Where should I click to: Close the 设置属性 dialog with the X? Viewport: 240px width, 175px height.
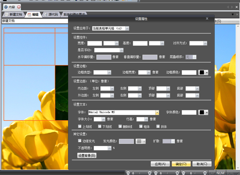(x=207, y=18)
